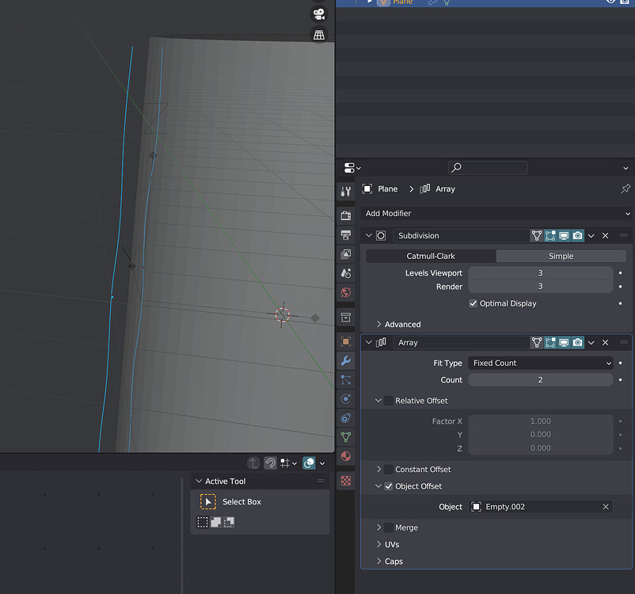Open the overlays dropdown arrow
The height and width of the screenshot is (594, 635).
click(322, 463)
